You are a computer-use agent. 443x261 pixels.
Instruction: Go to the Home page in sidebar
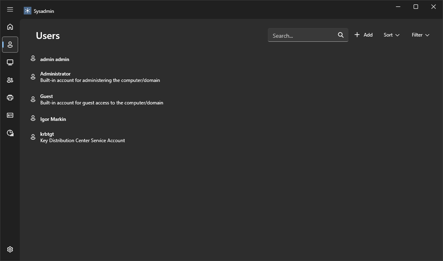click(10, 27)
